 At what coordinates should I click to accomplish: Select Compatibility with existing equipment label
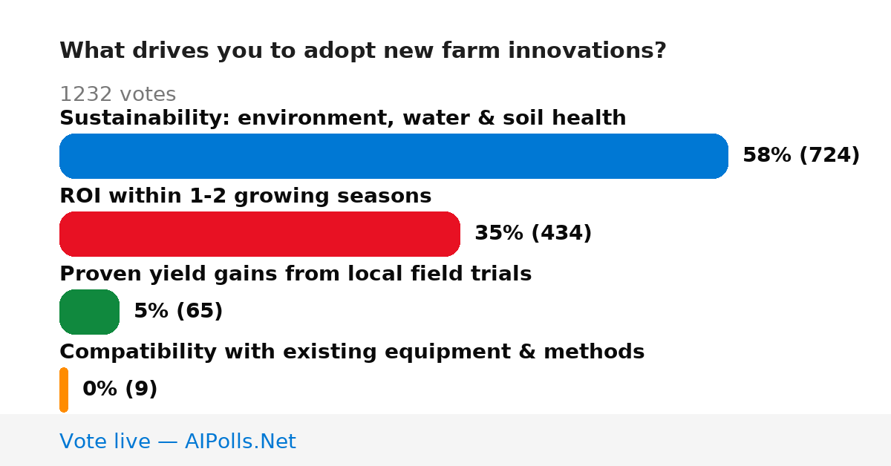pyautogui.click(x=352, y=352)
